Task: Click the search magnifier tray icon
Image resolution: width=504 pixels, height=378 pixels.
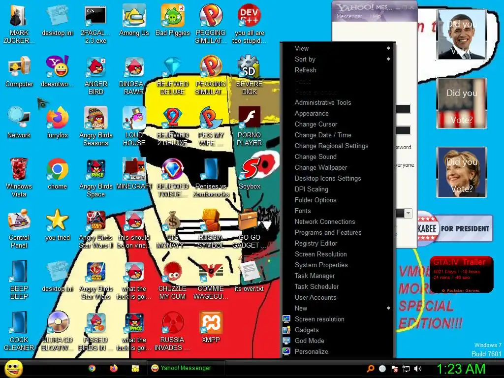Action: pyautogui.click(x=371, y=369)
